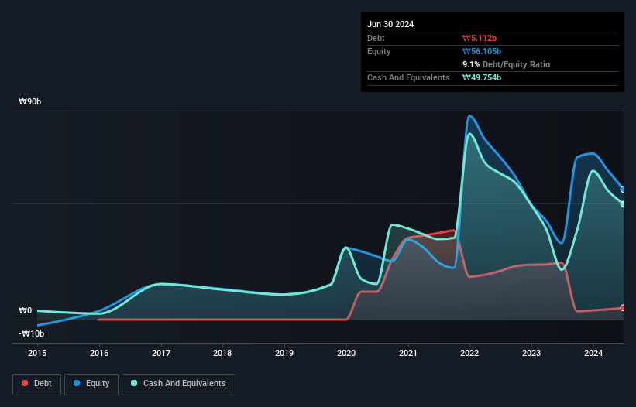The width and height of the screenshot is (636, 407).
Task: Click the ₩90b y-axis label
Action: pos(29,101)
